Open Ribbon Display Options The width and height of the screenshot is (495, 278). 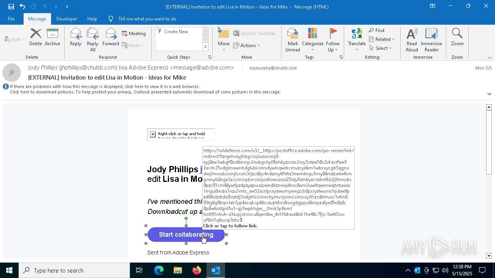click(x=433, y=6)
